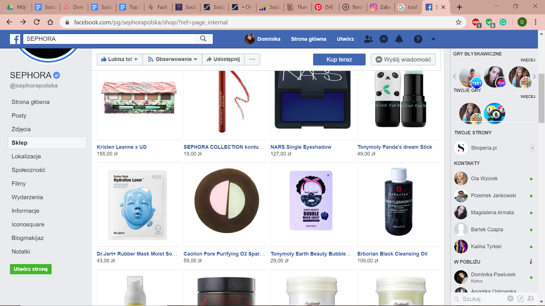Open Strona główna in page sidebar

(x=30, y=102)
